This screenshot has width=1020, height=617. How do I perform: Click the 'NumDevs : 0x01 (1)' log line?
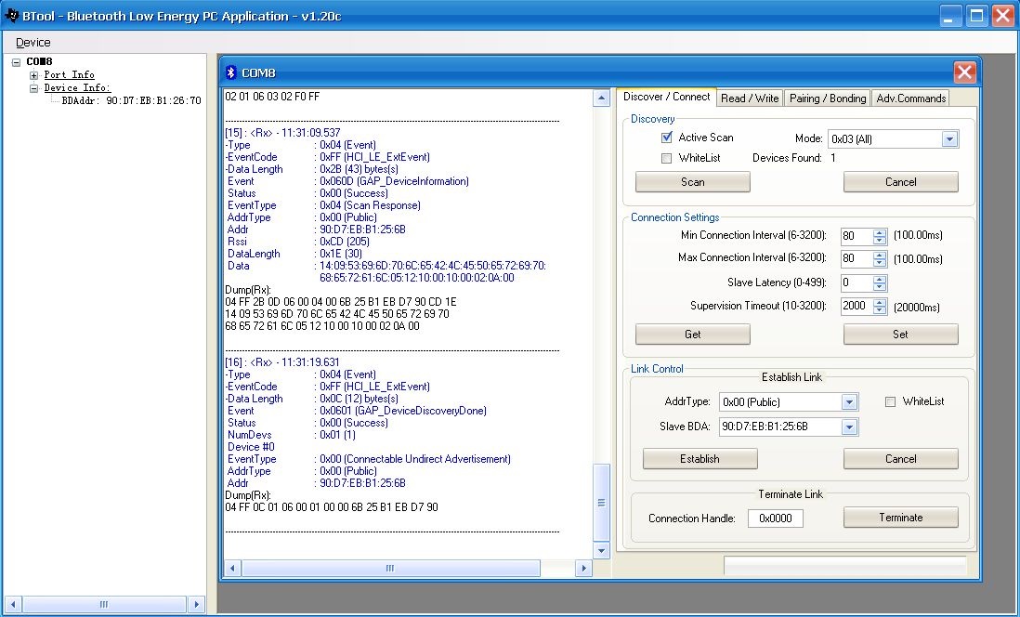[292, 435]
